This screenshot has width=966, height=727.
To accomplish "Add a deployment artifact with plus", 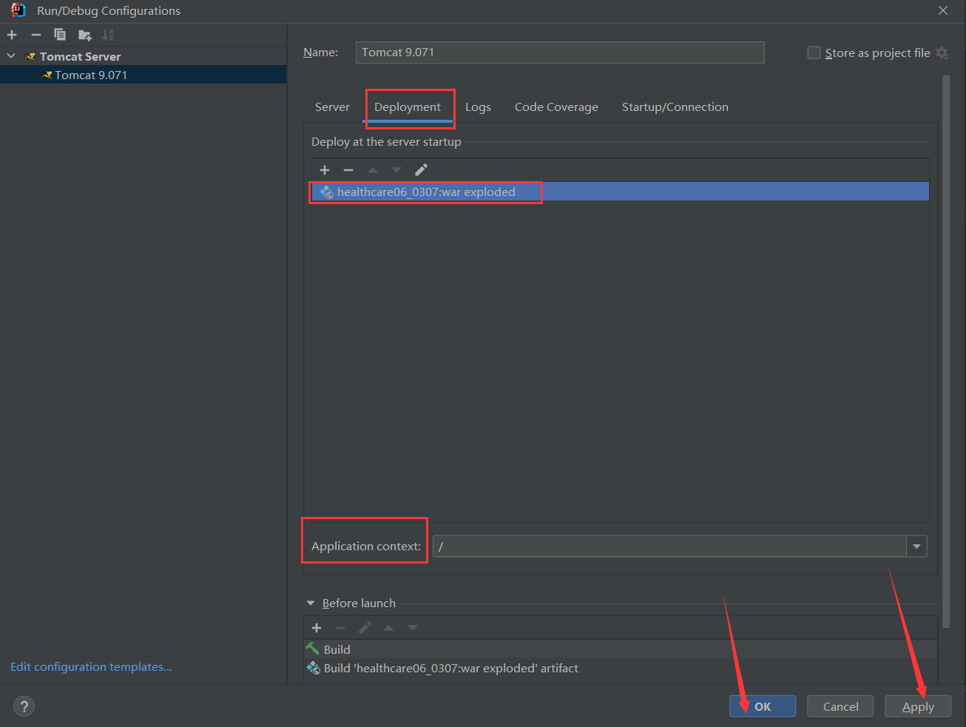I will (325, 170).
